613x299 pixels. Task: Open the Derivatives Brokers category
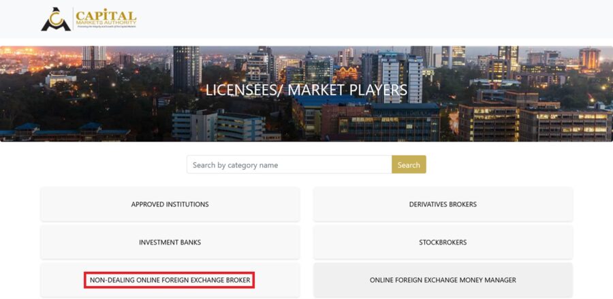point(443,204)
